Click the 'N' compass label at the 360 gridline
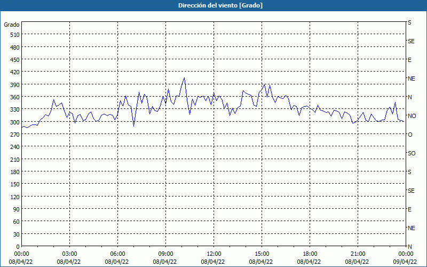The image size is (427, 267). pos(409,97)
